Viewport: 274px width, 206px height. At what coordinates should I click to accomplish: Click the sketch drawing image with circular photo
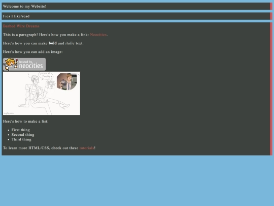[x=42, y=94]
